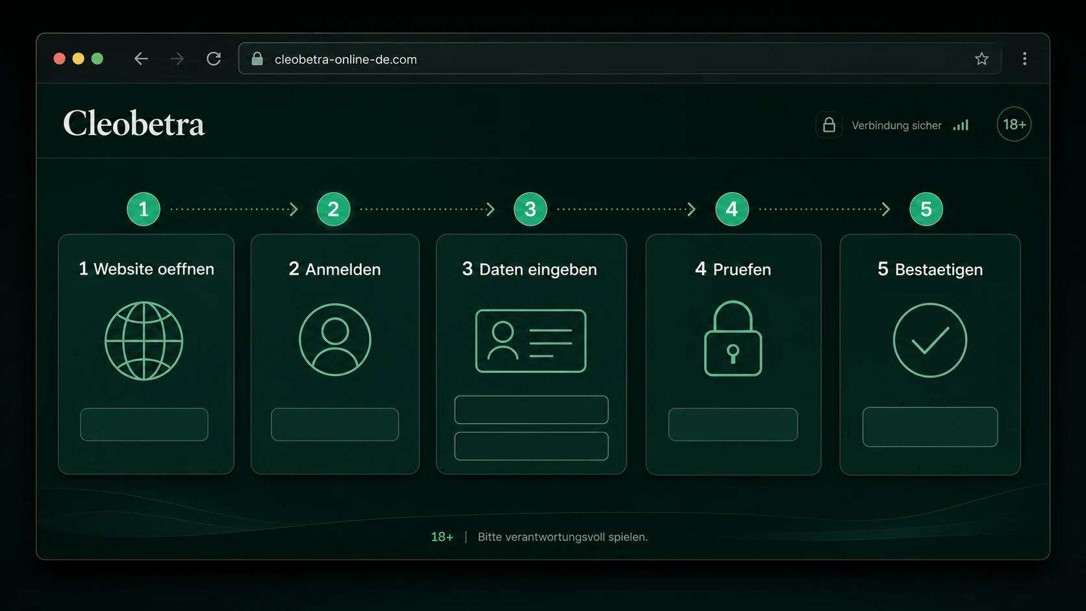1086x611 pixels.
Task: Click the button in the Website oeffnen card
Action: pyautogui.click(x=144, y=425)
